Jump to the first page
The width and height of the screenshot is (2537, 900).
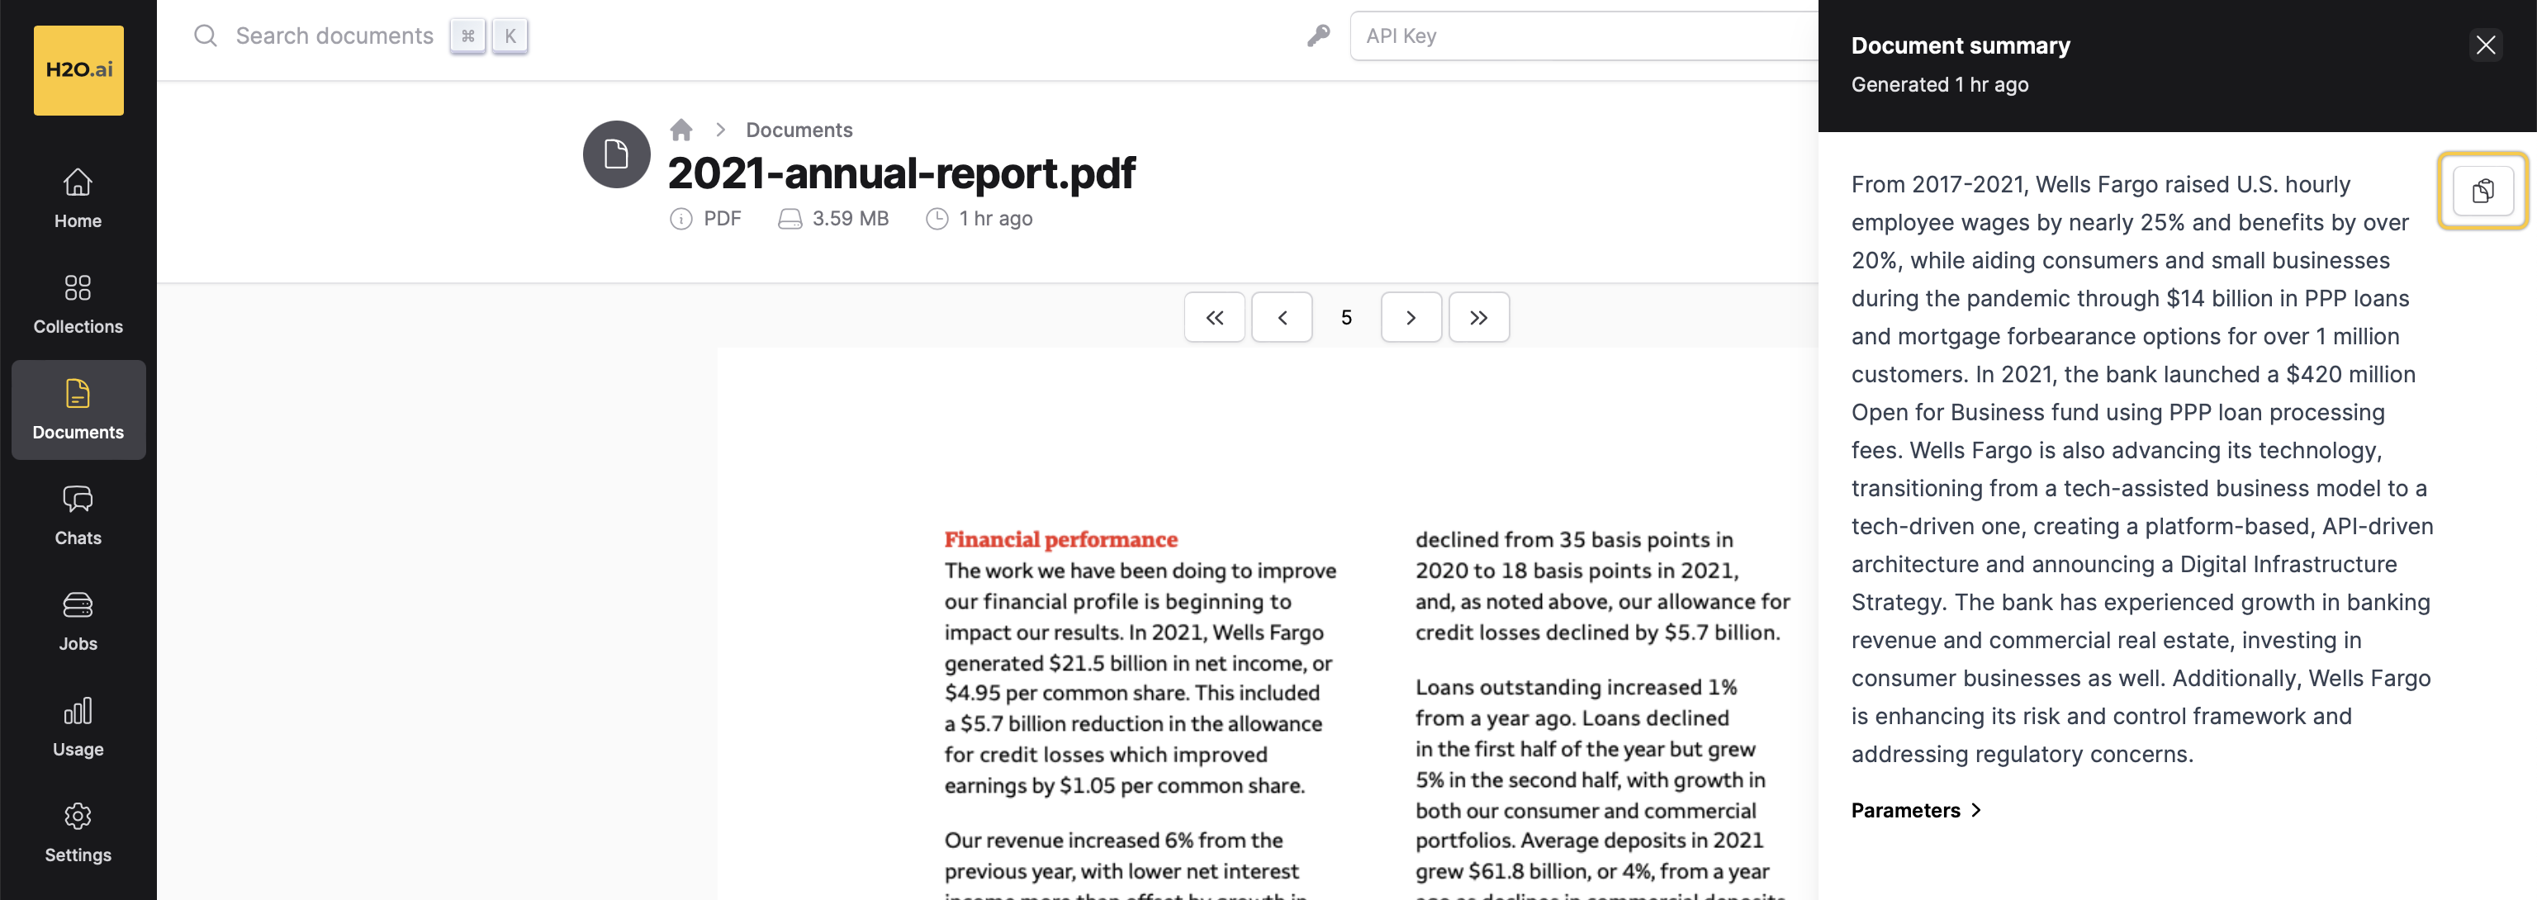pyautogui.click(x=1214, y=317)
